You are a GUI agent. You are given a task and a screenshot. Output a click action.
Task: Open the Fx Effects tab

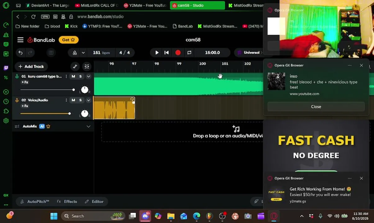67,202
